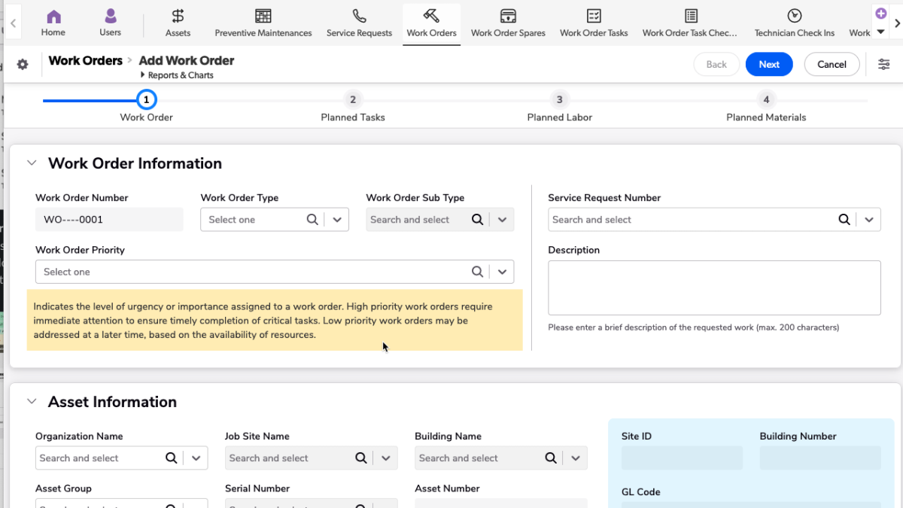Open the tab overflow dropdown arrow
This screenshot has height=508, width=903.
[x=880, y=32]
